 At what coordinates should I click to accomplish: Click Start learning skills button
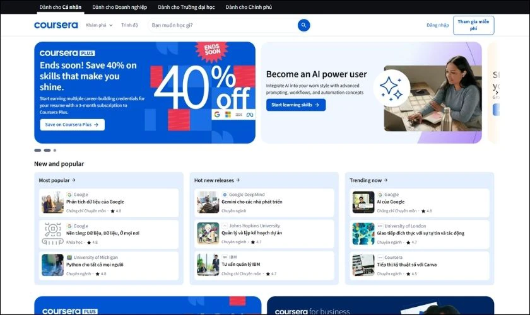point(296,105)
